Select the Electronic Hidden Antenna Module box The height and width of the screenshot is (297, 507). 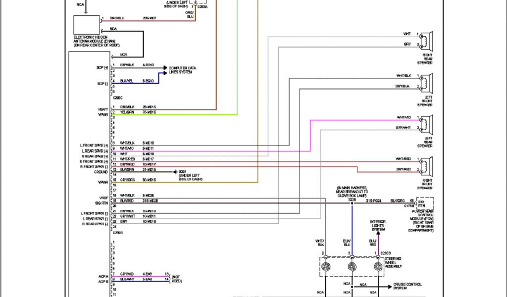coord(86,25)
